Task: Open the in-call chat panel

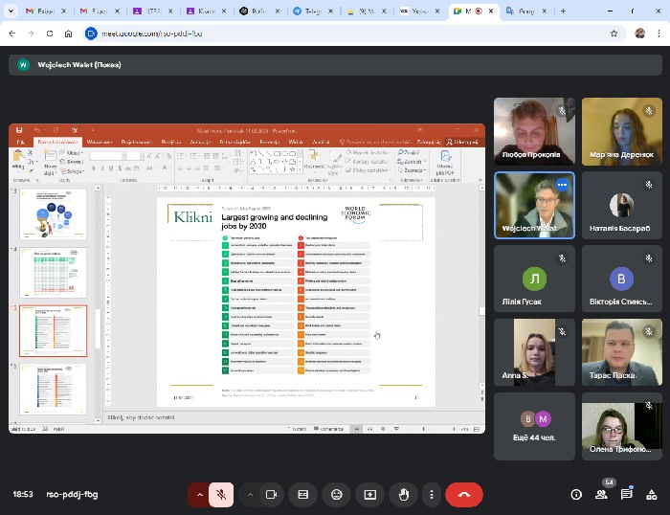Action: click(x=627, y=494)
